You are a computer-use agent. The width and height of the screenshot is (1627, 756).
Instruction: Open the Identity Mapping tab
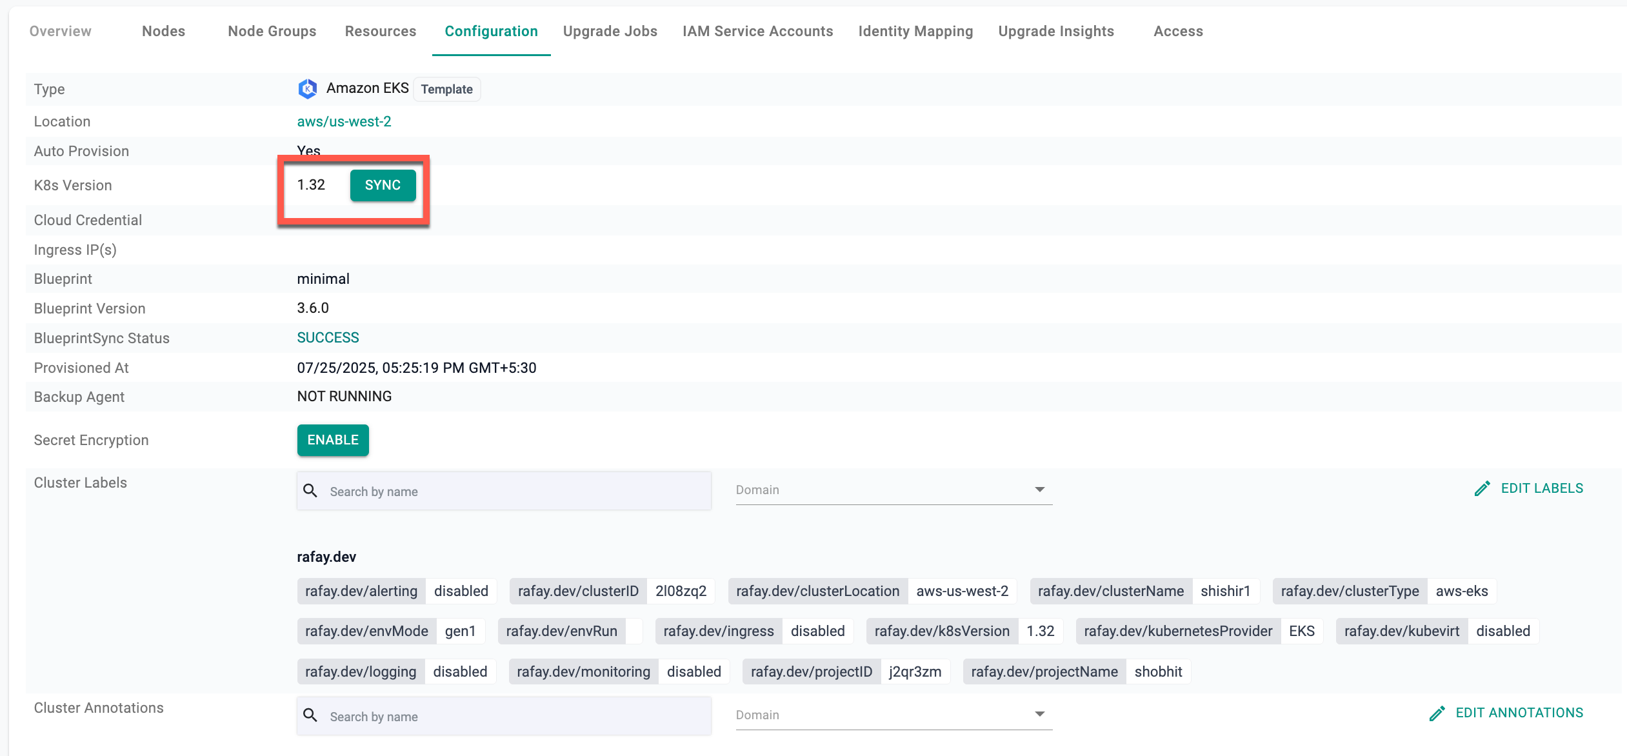pyautogui.click(x=916, y=31)
